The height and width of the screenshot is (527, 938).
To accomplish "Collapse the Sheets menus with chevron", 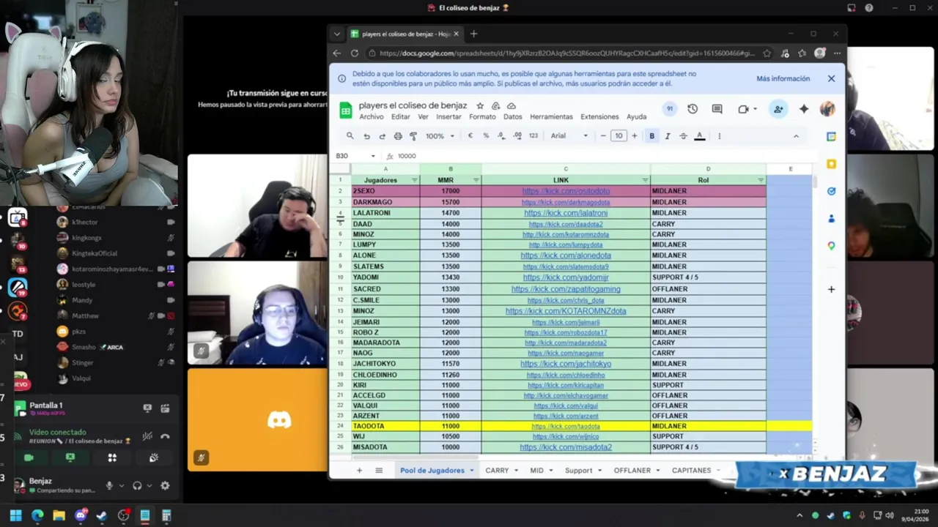I will (x=796, y=136).
